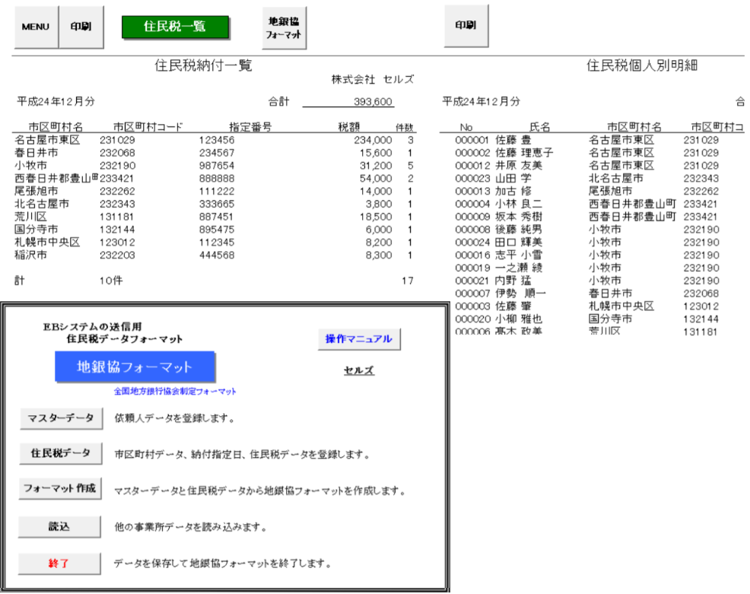Click the municipality code 232068 in list
Screen dimensions: 750x594
point(117,153)
